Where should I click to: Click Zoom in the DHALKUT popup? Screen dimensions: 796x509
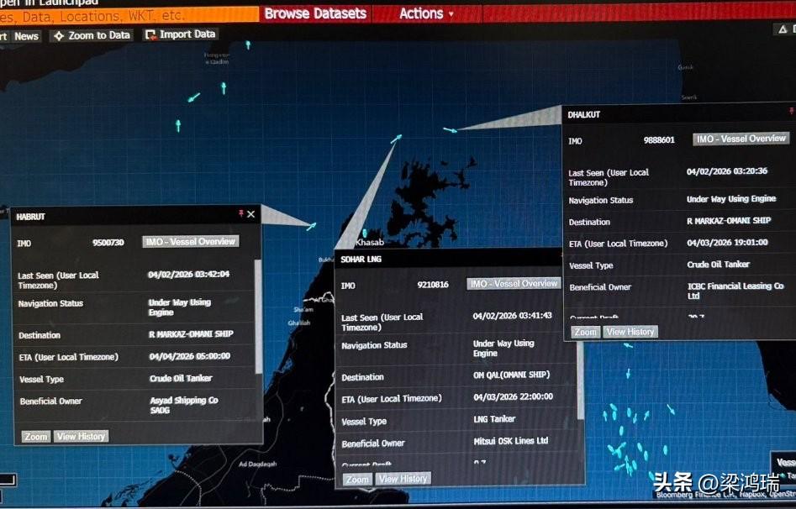[585, 332]
